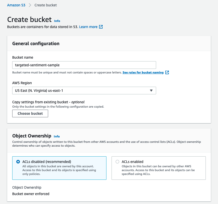Click the ACLs enabled description text

point(158,170)
